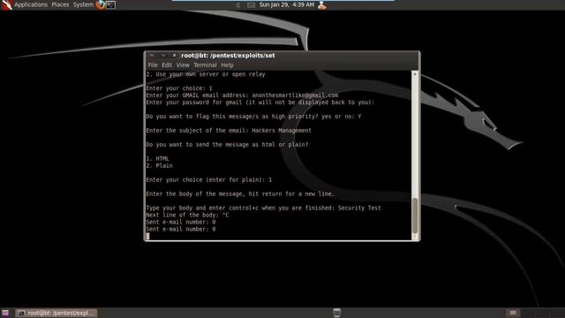The image size is (565, 318).
Task: Click the 'send the message as html or plain?' line
Action: click(227, 145)
